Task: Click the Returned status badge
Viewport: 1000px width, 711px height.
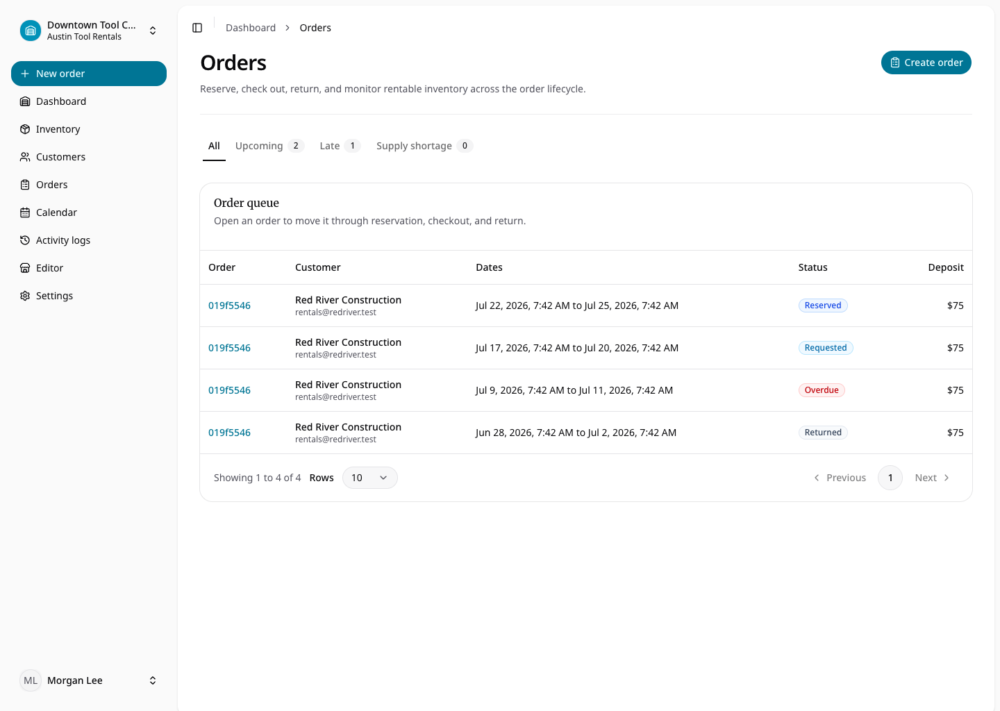Action: coord(823,433)
